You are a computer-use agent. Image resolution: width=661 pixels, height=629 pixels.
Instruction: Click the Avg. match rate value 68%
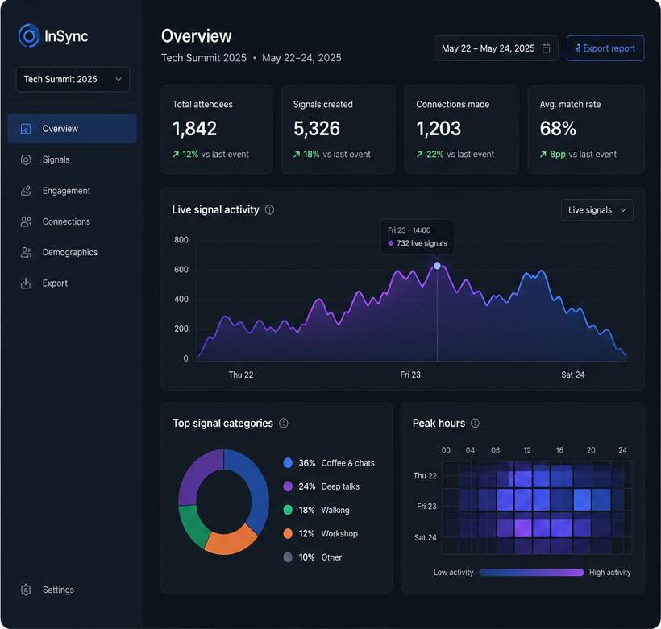(x=558, y=129)
